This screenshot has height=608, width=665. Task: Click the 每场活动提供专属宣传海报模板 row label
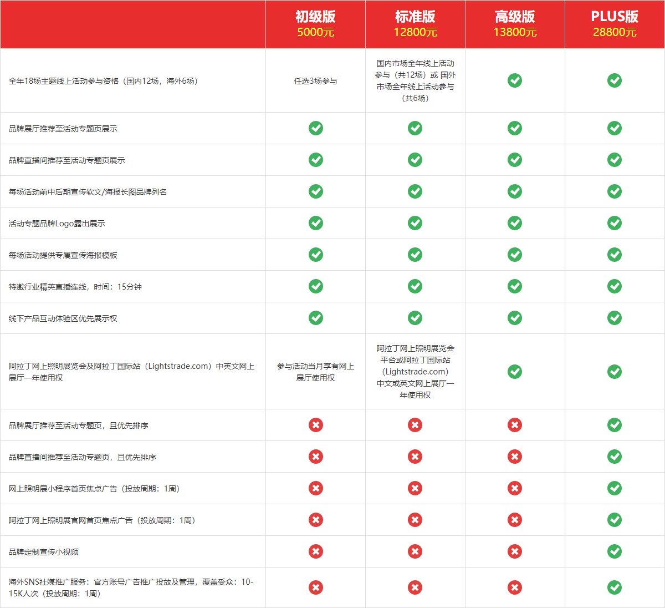click(x=63, y=255)
